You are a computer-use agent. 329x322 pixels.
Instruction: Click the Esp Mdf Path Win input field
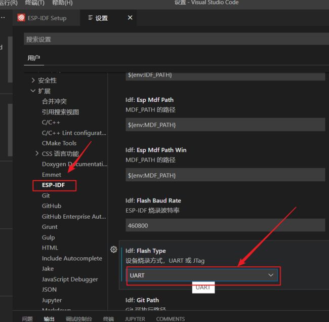225,175
